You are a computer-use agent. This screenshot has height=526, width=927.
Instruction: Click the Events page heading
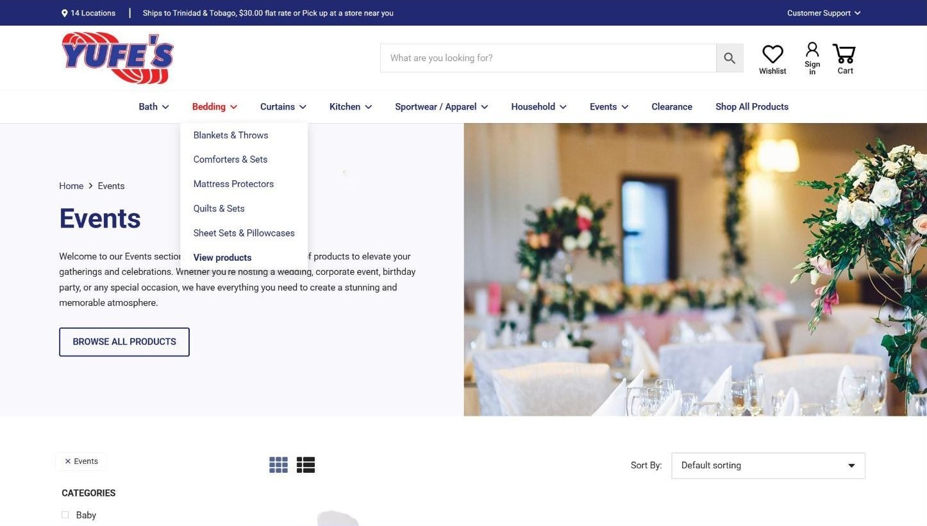coord(100,218)
